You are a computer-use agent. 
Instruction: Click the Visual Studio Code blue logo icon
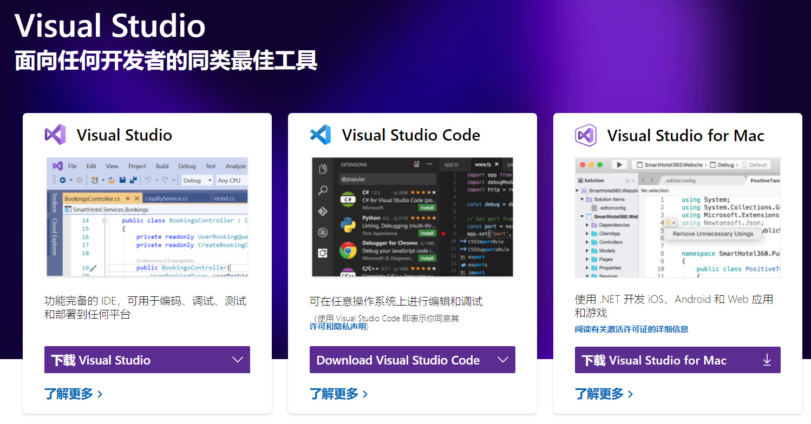(x=321, y=135)
